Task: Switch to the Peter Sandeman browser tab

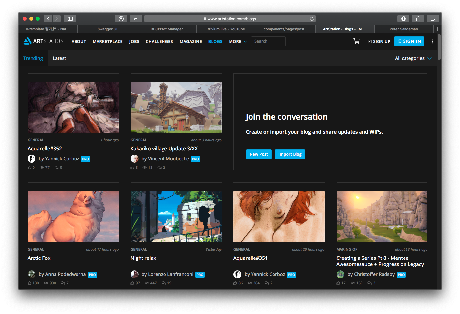Action: (404, 29)
